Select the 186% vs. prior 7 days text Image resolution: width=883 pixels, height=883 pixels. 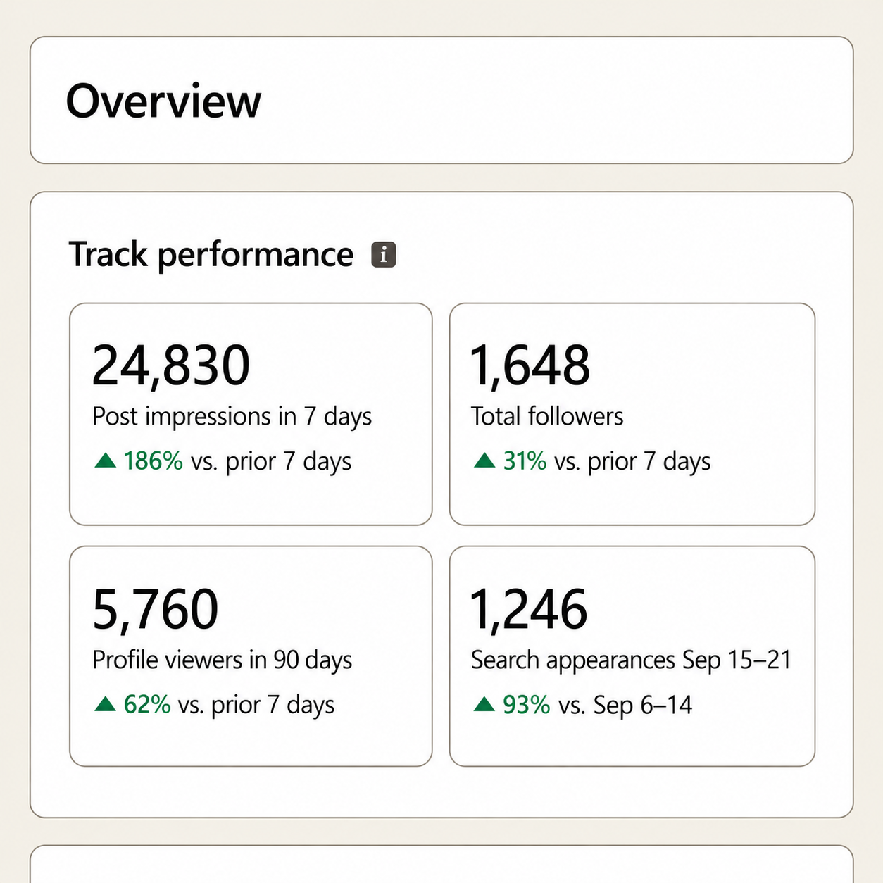point(237,461)
